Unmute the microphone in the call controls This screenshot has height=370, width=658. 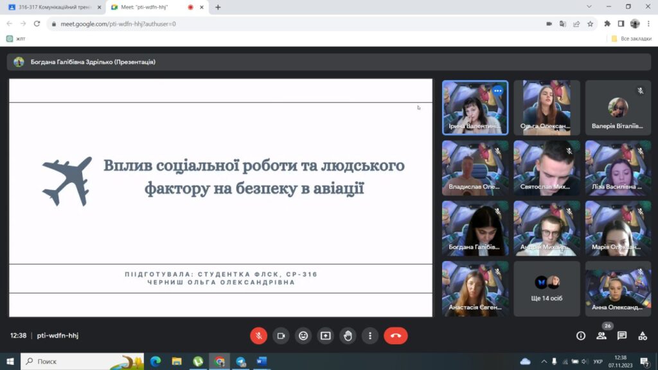(258, 335)
